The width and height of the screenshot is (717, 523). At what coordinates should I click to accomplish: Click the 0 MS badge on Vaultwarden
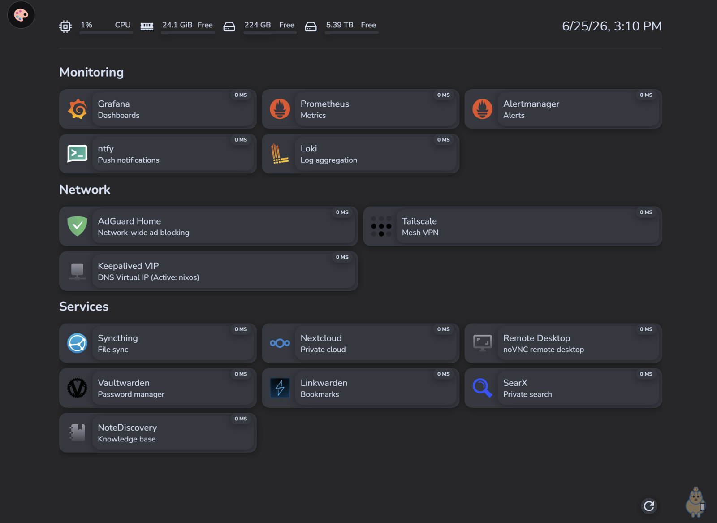coord(241,374)
